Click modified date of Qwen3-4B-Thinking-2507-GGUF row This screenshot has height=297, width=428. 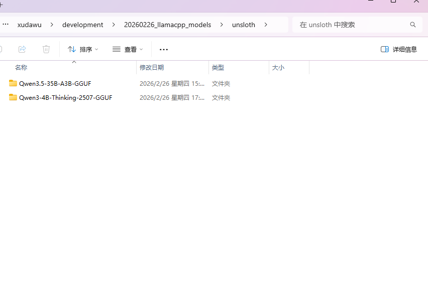click(172, 97)
